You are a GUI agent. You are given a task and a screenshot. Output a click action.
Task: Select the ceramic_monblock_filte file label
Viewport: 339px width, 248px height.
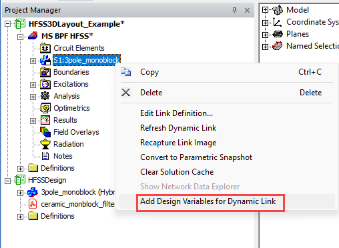(77, 204)
